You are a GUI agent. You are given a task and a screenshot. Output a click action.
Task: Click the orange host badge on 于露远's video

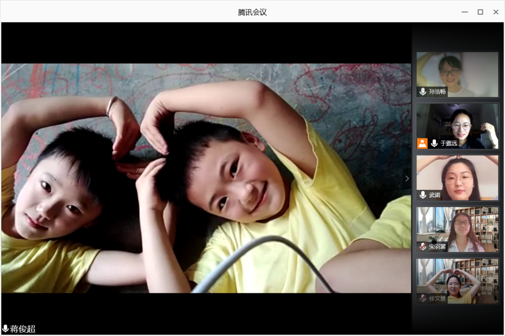[x=422, y=143]
